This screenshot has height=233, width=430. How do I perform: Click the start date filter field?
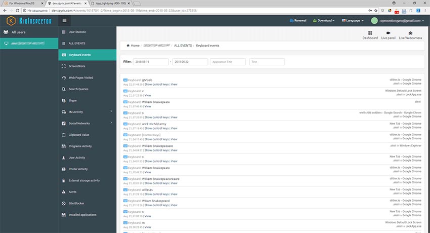click(x=151, y=62)
